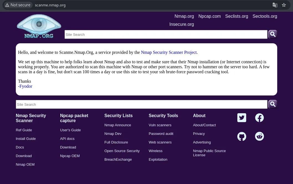The image size is (293, 184).
Task: Open the Npcap API docs
Action: click(x=67, y=138)
